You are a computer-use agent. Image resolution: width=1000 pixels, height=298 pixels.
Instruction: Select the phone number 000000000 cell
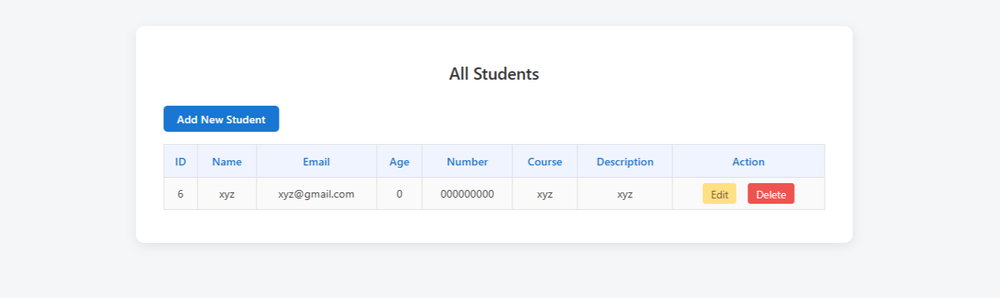[x=467, y=194]
